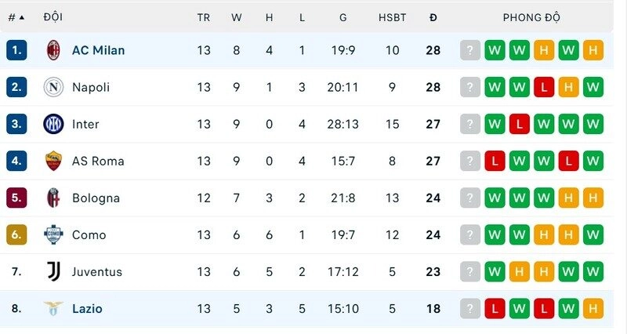The height and width of the screenshot is (334, 627).
Task: Click the Inter club crest
Action: [53, 124]
